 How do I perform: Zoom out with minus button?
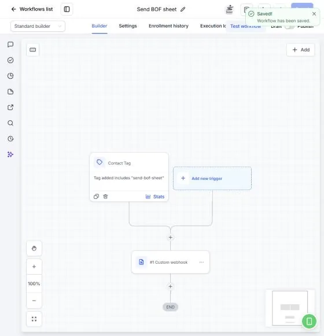[34, 301]
